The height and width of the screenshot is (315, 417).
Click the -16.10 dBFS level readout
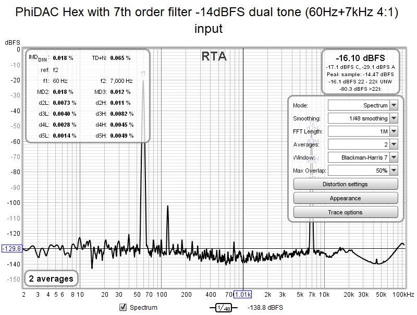pos(360,58)
